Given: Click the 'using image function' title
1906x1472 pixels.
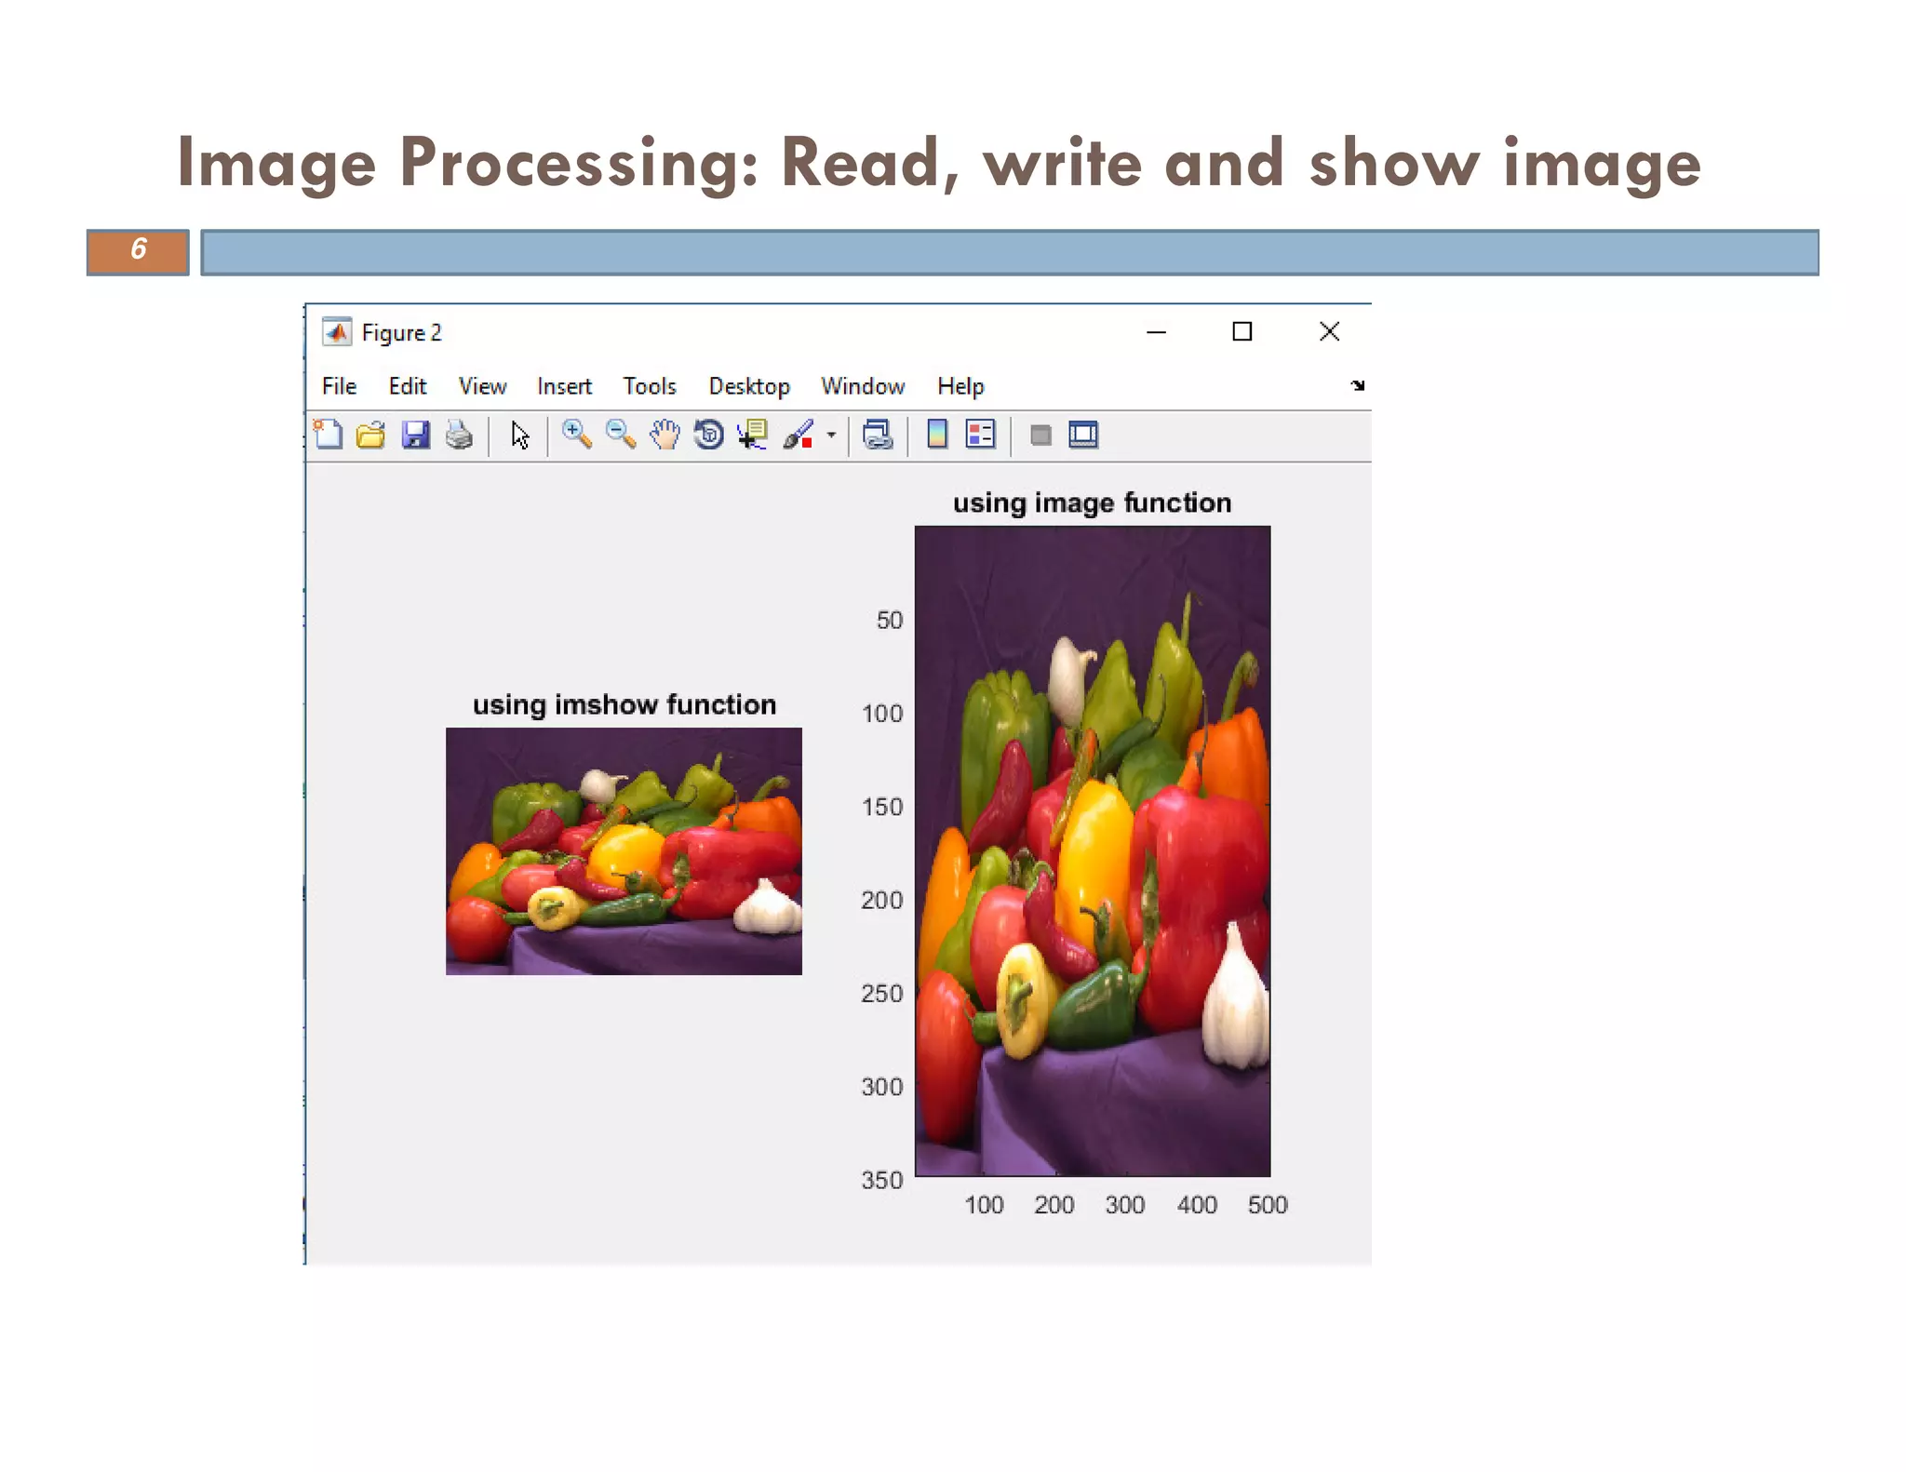Looking at the screenshot, I should tap(1092, 503).
